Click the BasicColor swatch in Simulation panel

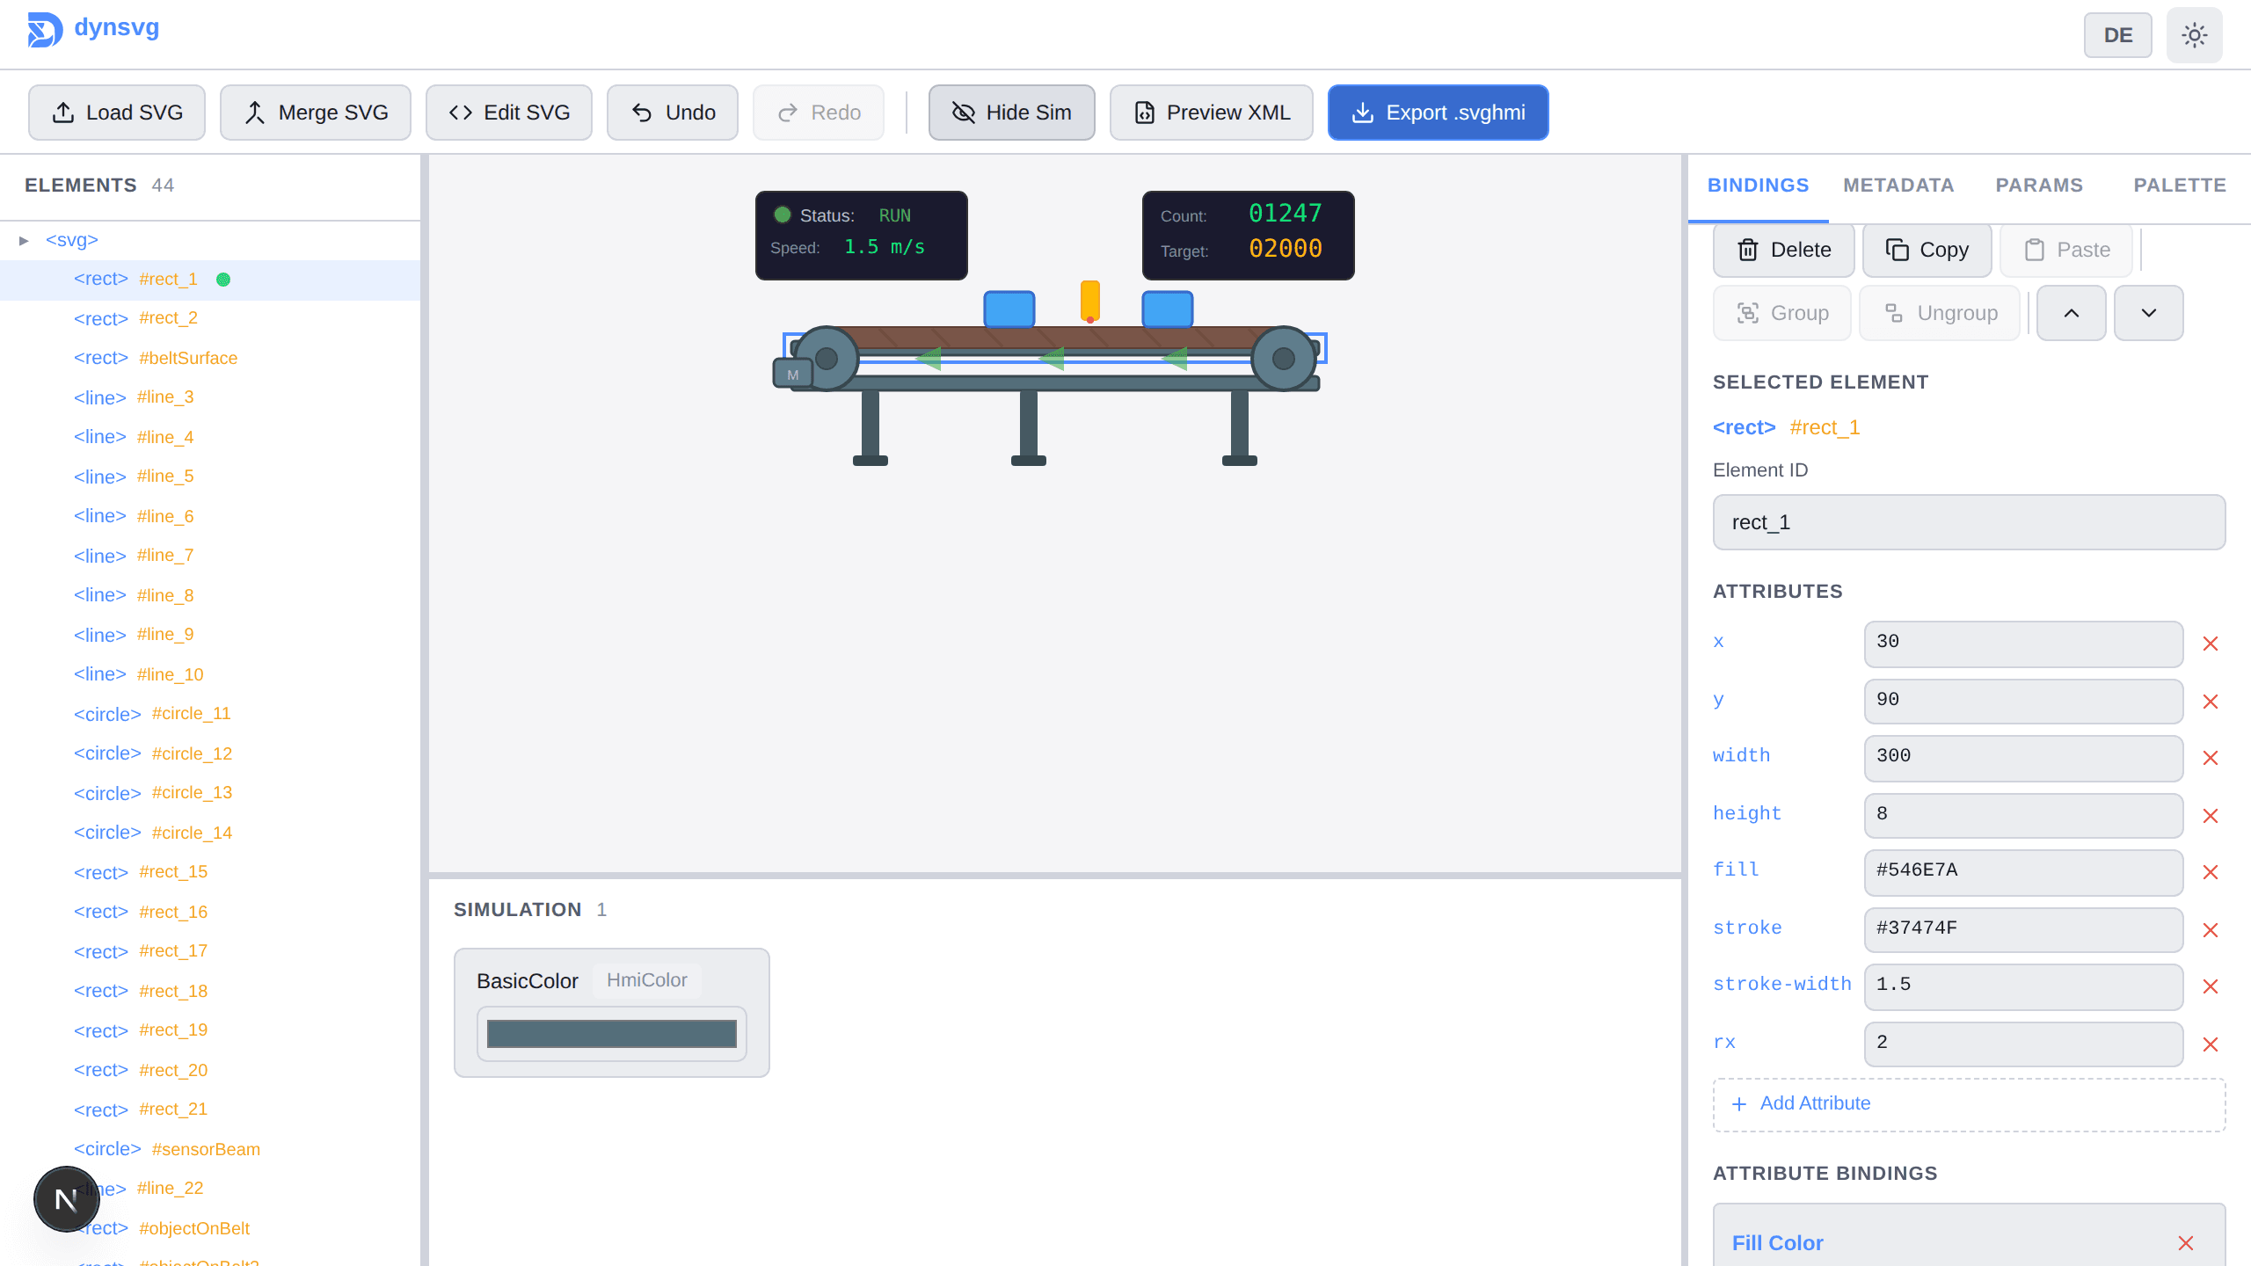tap(610, 1033)
